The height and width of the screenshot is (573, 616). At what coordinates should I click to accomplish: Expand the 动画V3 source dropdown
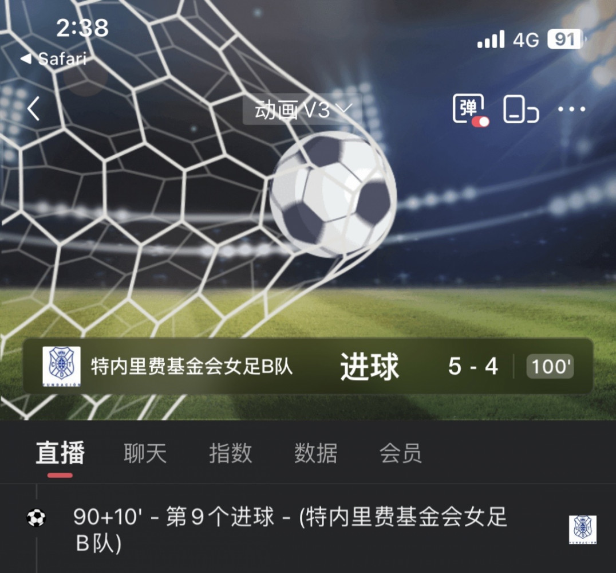(x=302, y=109)
